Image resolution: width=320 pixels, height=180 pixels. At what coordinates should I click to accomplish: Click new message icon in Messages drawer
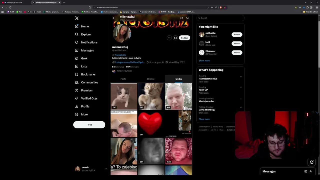click(x=305, y=171)
